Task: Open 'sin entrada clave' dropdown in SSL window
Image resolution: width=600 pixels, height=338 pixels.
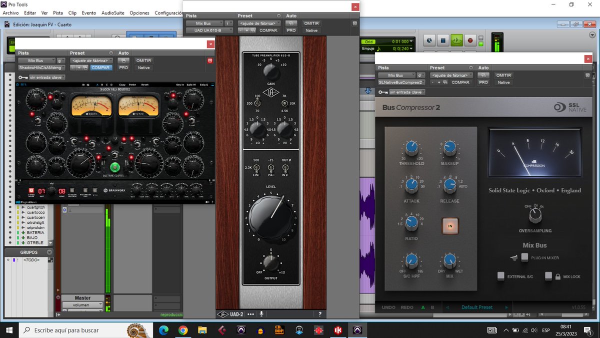Action: (407, 92)
